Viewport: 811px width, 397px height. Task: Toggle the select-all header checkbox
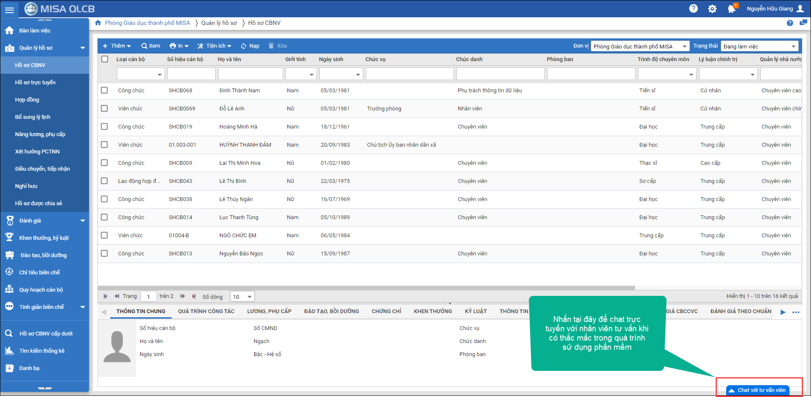click(x=105, y=59)
